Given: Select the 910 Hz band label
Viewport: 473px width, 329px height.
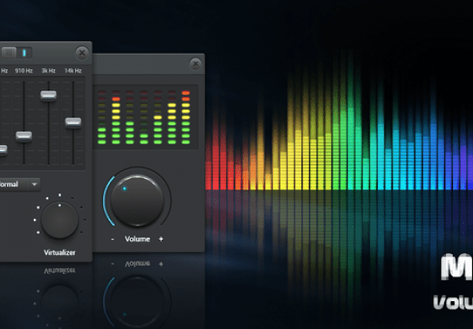Looking at the screenshot, I should (24, 71).
